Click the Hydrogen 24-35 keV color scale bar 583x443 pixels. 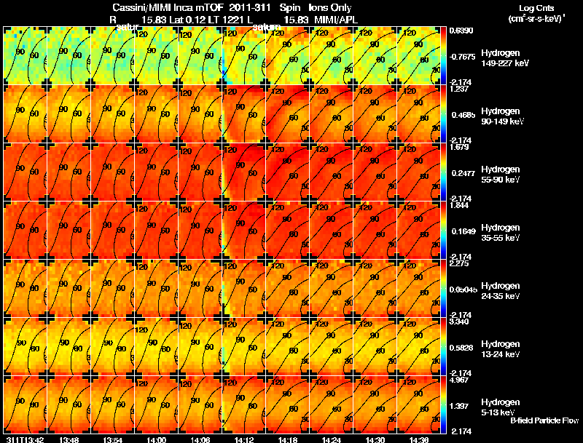[443, 288]
